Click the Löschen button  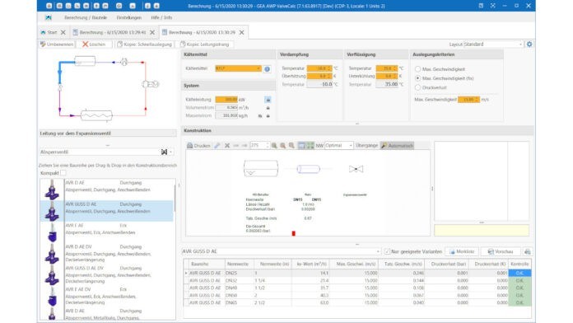click(94, 44)
